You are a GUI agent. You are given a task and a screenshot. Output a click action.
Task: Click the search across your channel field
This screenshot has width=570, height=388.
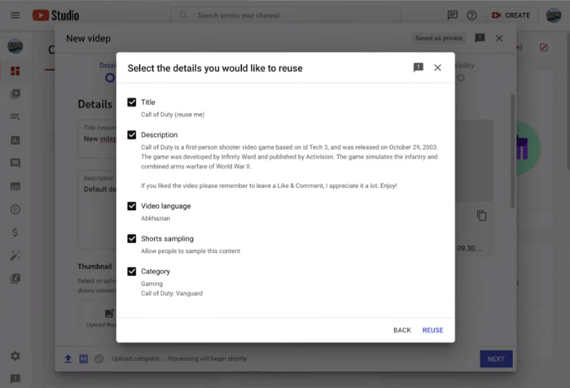[286, 15]
